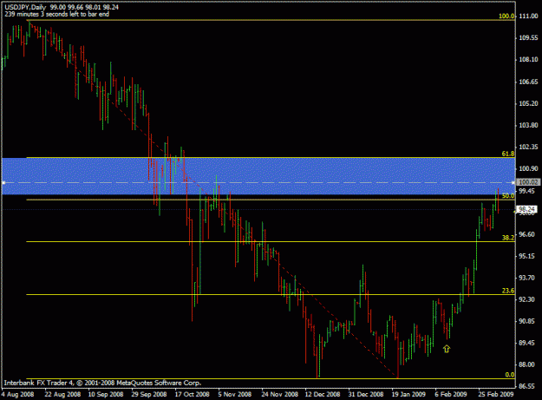This screenshot has width=542, height=400.
Task: Click the 105.20 price scale value
Action: pos(528,103)
